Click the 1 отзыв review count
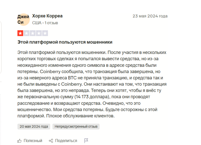Screen dimensions: 201x145 (51, 23)
